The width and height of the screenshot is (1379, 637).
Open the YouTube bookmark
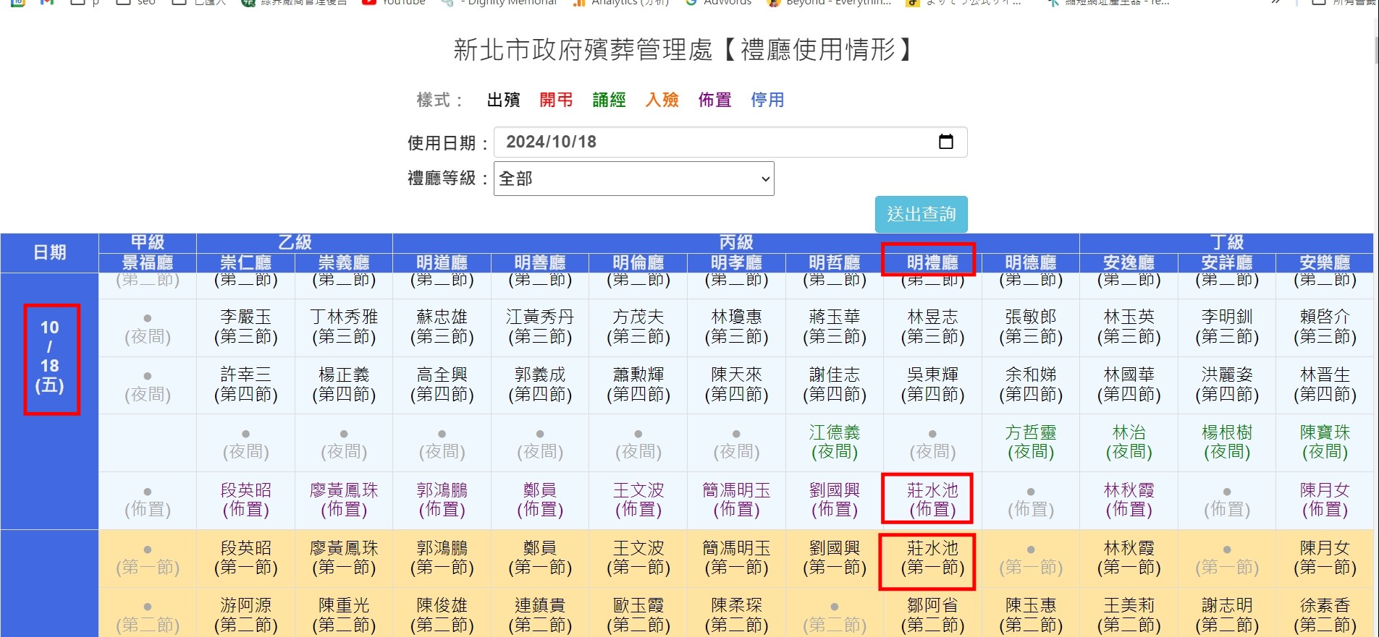395,3
